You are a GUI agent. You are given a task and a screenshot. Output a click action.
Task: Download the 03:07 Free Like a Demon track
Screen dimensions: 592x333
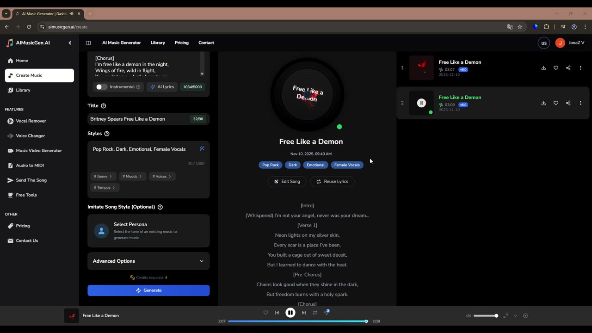pyautogui.click(x=543, y=68)
